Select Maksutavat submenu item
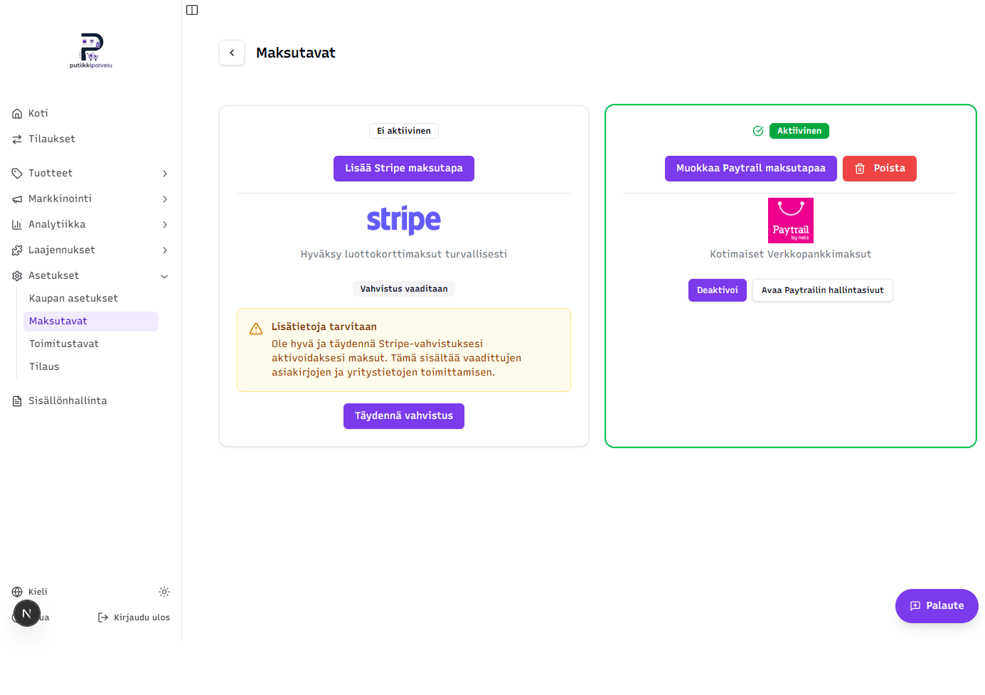The image size is (985, 695). [91, 321]
